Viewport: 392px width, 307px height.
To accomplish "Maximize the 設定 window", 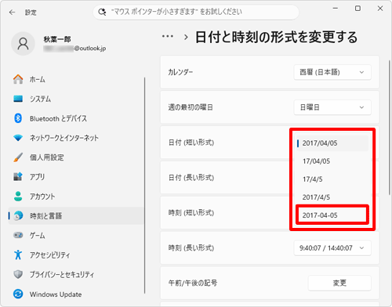I will point(358,9).
